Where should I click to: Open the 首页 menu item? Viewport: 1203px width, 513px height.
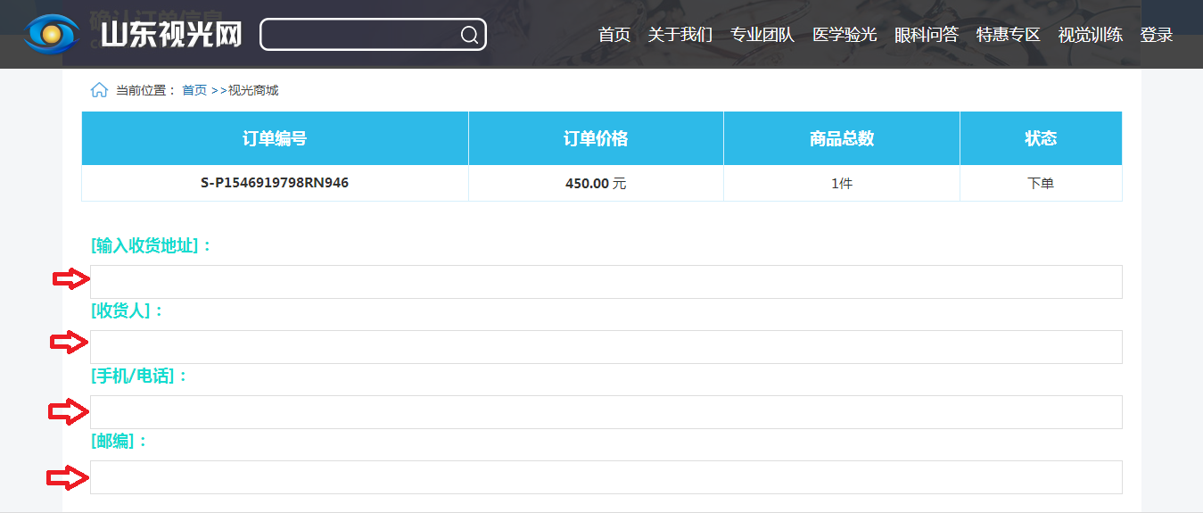[x=614, y=35]
